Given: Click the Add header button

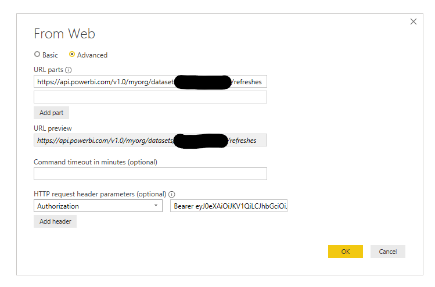Looking at the screenshot, I should [55, 221].
